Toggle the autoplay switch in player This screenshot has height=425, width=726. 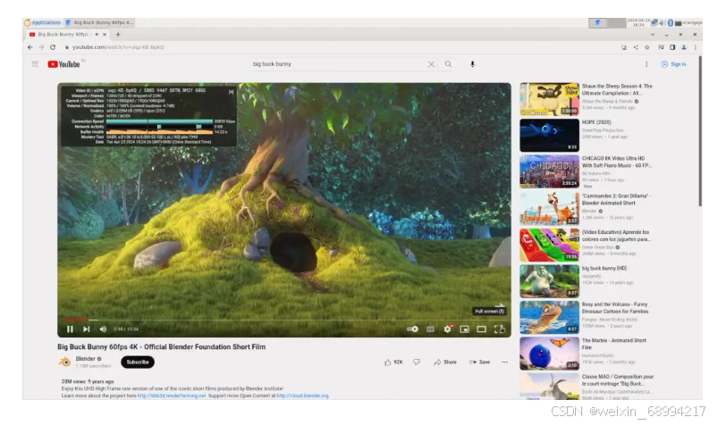pos(412,329)
